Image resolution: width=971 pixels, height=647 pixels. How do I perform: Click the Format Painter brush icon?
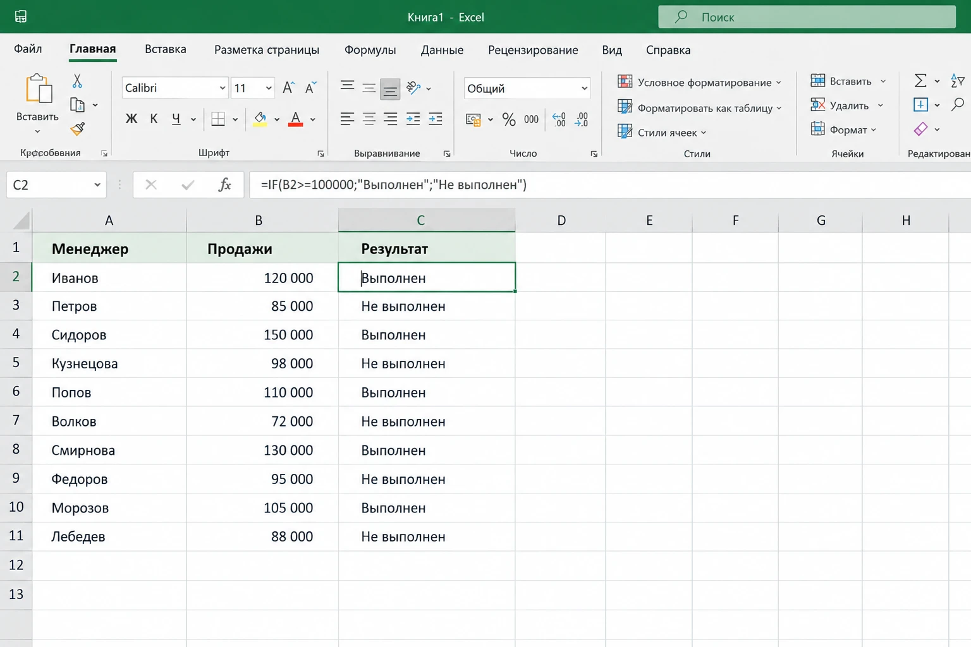click(x=78, y=129)
